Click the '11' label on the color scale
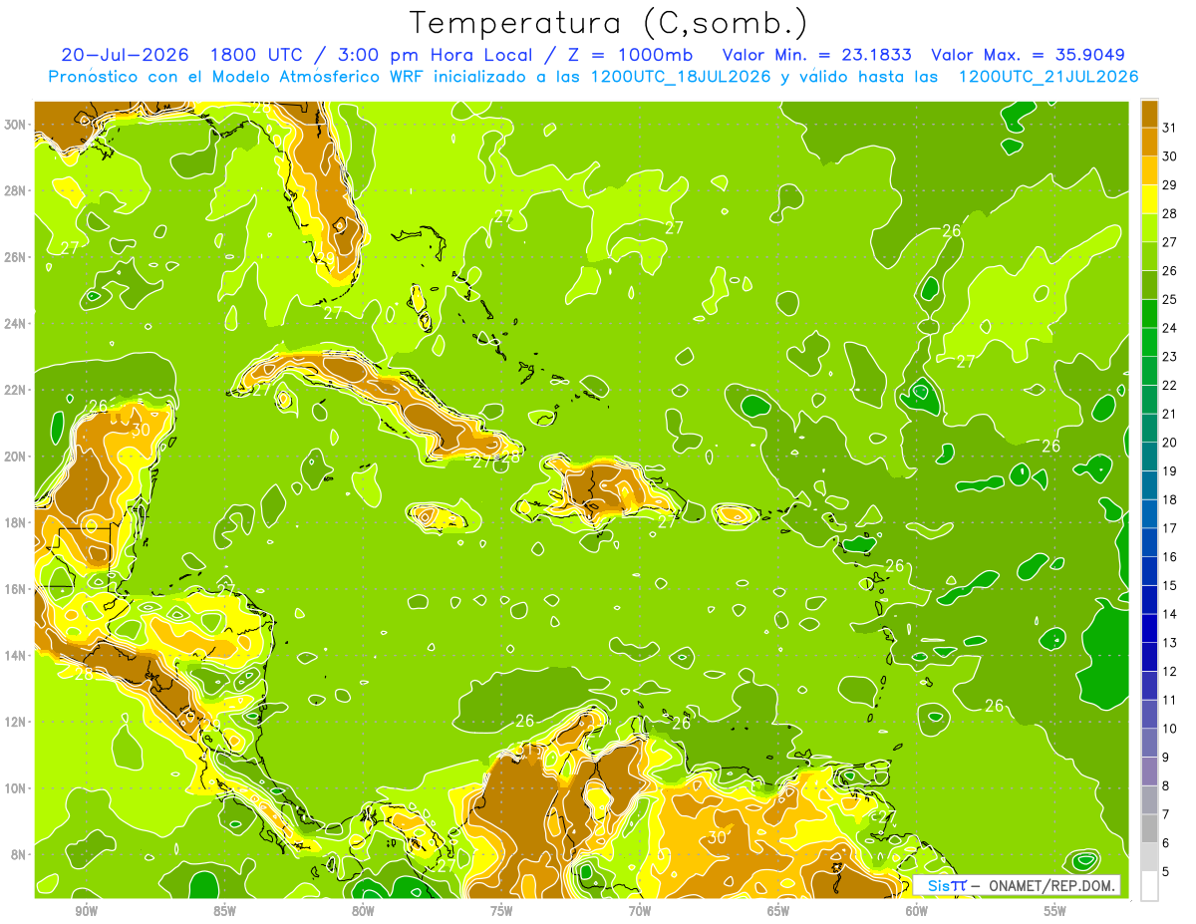The width and height of the screenshot is (1196, 924). 1170,700
